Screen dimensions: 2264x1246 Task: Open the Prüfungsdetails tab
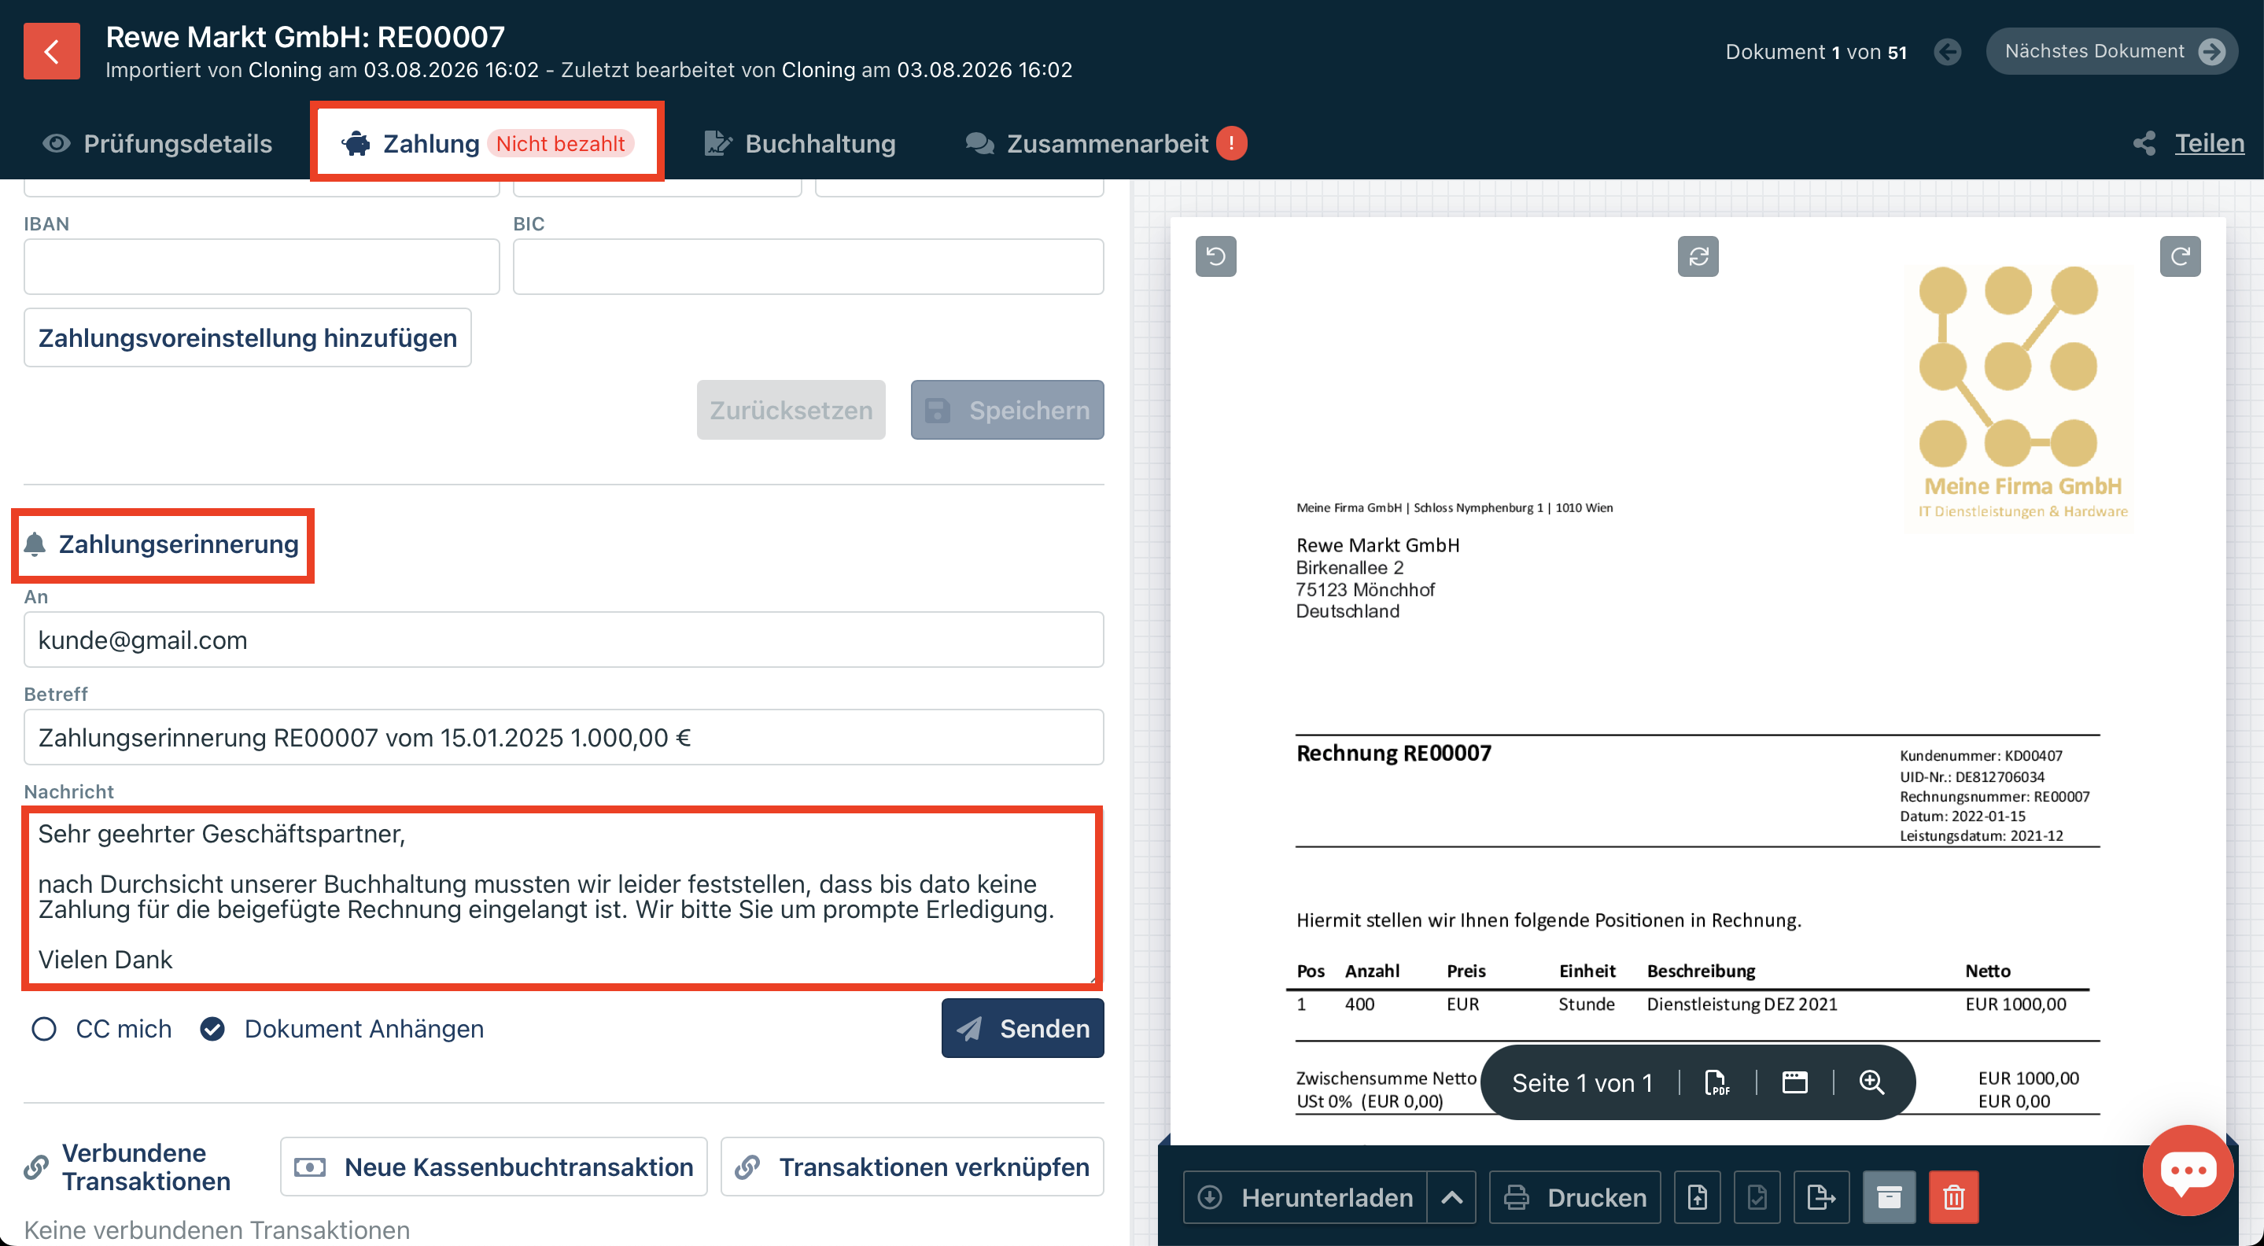157,143
